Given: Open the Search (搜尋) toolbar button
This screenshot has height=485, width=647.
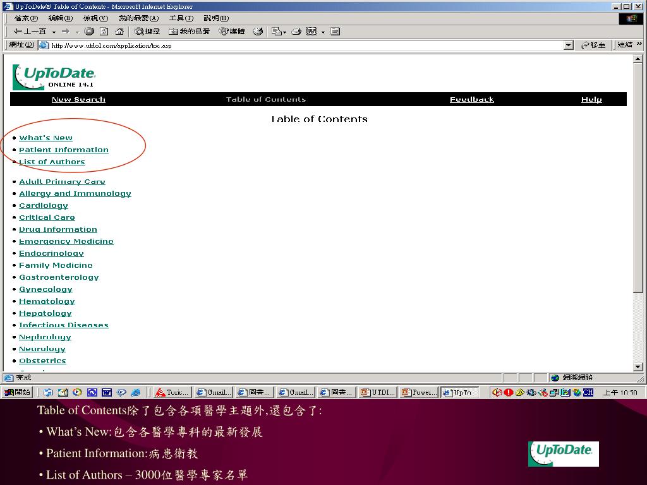Looking at the screenshot, I should point(147,32).
